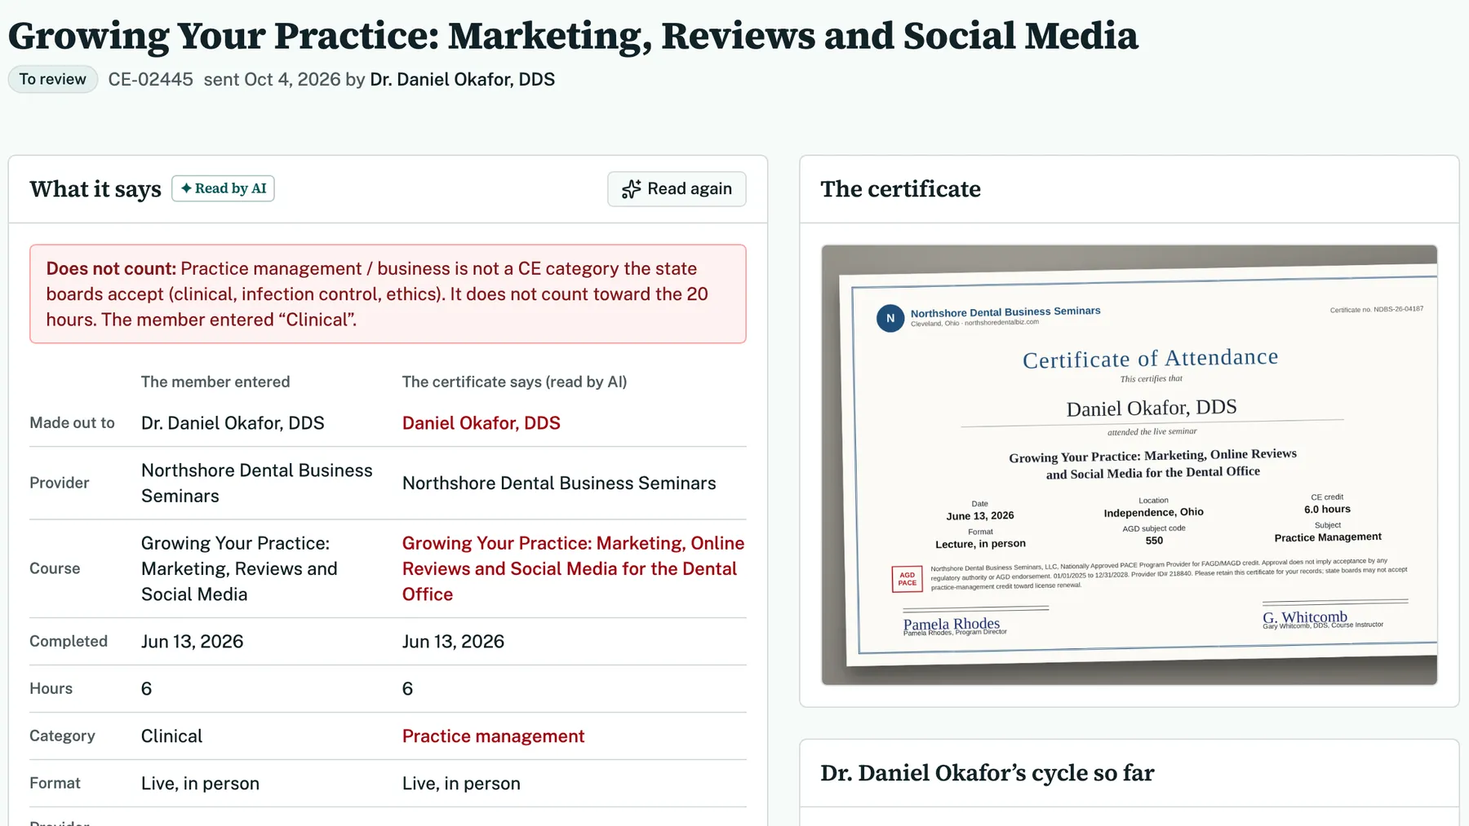1469x826 pixels.
Task: Click The member entered column header
Action: 215,382
